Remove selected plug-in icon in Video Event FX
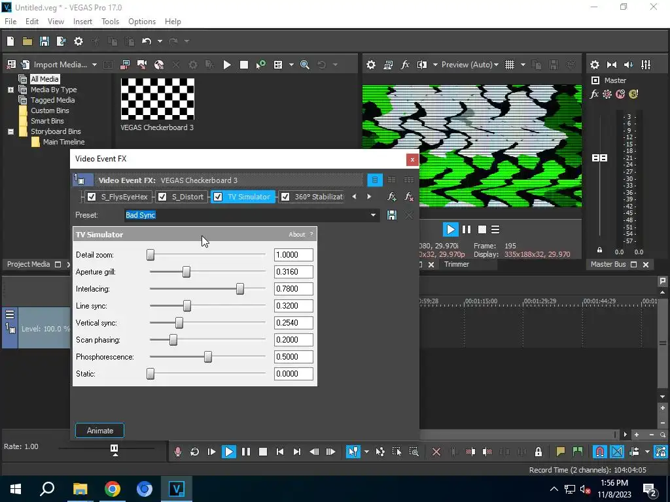 409,197
